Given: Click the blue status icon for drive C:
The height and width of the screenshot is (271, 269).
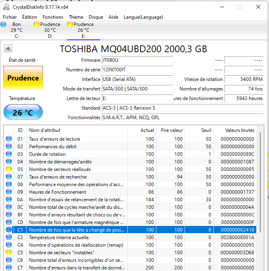Looking at the screenshot, I should 3,24.
